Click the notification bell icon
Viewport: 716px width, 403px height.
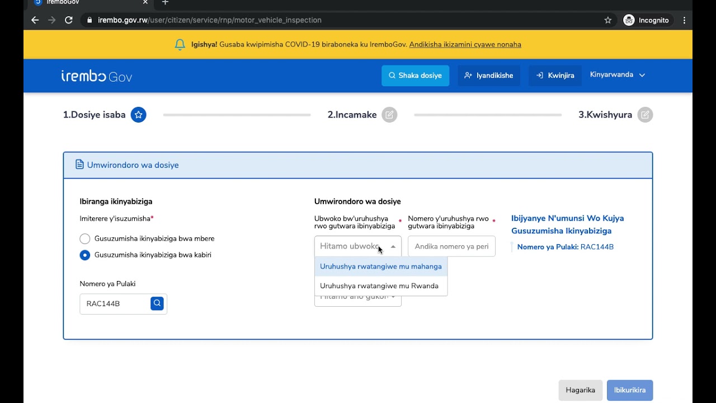point(180,44)
